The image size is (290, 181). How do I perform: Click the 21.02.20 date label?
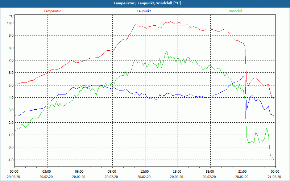[274, 177]
